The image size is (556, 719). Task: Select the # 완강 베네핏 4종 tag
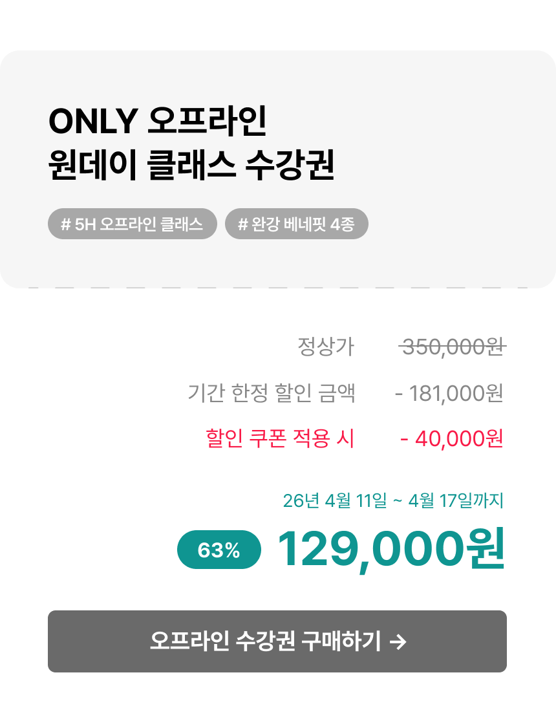pyautogui.click(x=296, y=224)
